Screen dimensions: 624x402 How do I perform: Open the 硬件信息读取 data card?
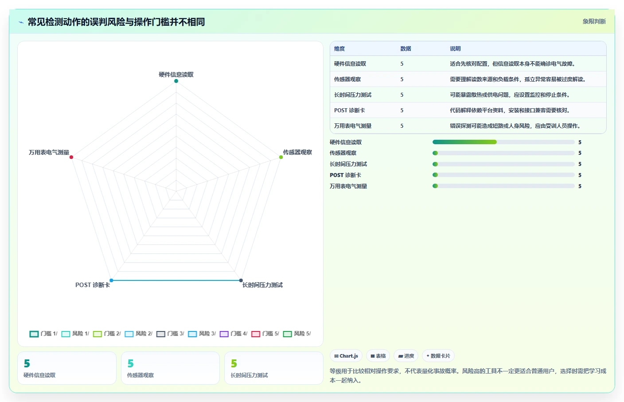(x=67, y=368)
